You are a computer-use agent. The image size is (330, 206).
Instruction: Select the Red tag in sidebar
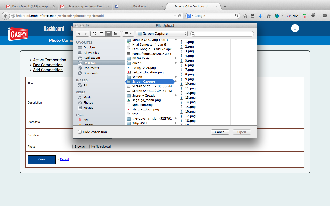click(86, 120)
